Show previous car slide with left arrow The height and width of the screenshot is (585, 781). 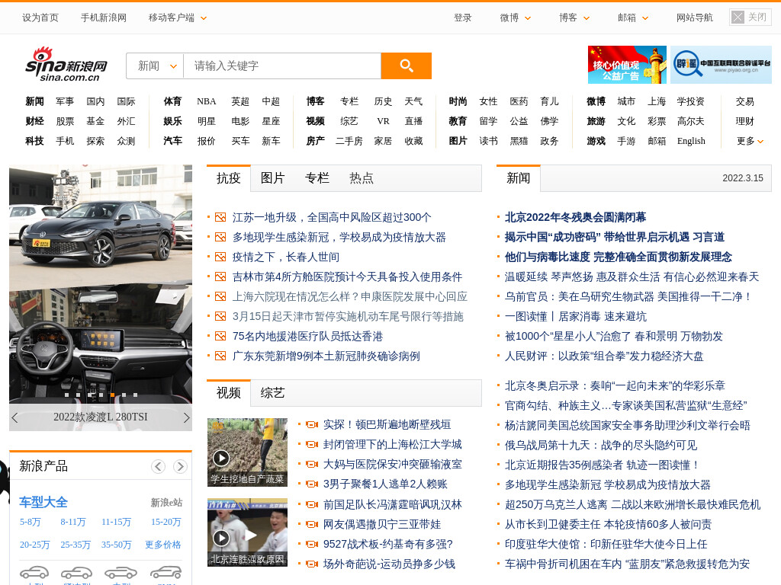tap(15, 417)
